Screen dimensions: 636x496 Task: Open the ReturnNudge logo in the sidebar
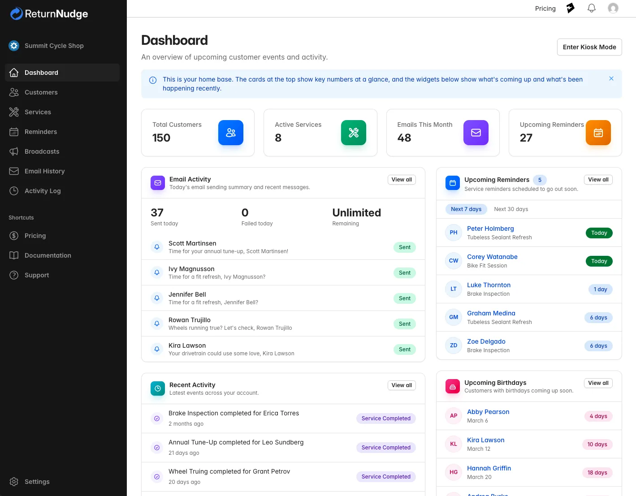click(x=48, y=13)
